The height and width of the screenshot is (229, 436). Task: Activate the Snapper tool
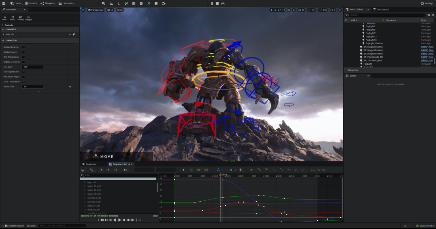click(x=28, y=18)
